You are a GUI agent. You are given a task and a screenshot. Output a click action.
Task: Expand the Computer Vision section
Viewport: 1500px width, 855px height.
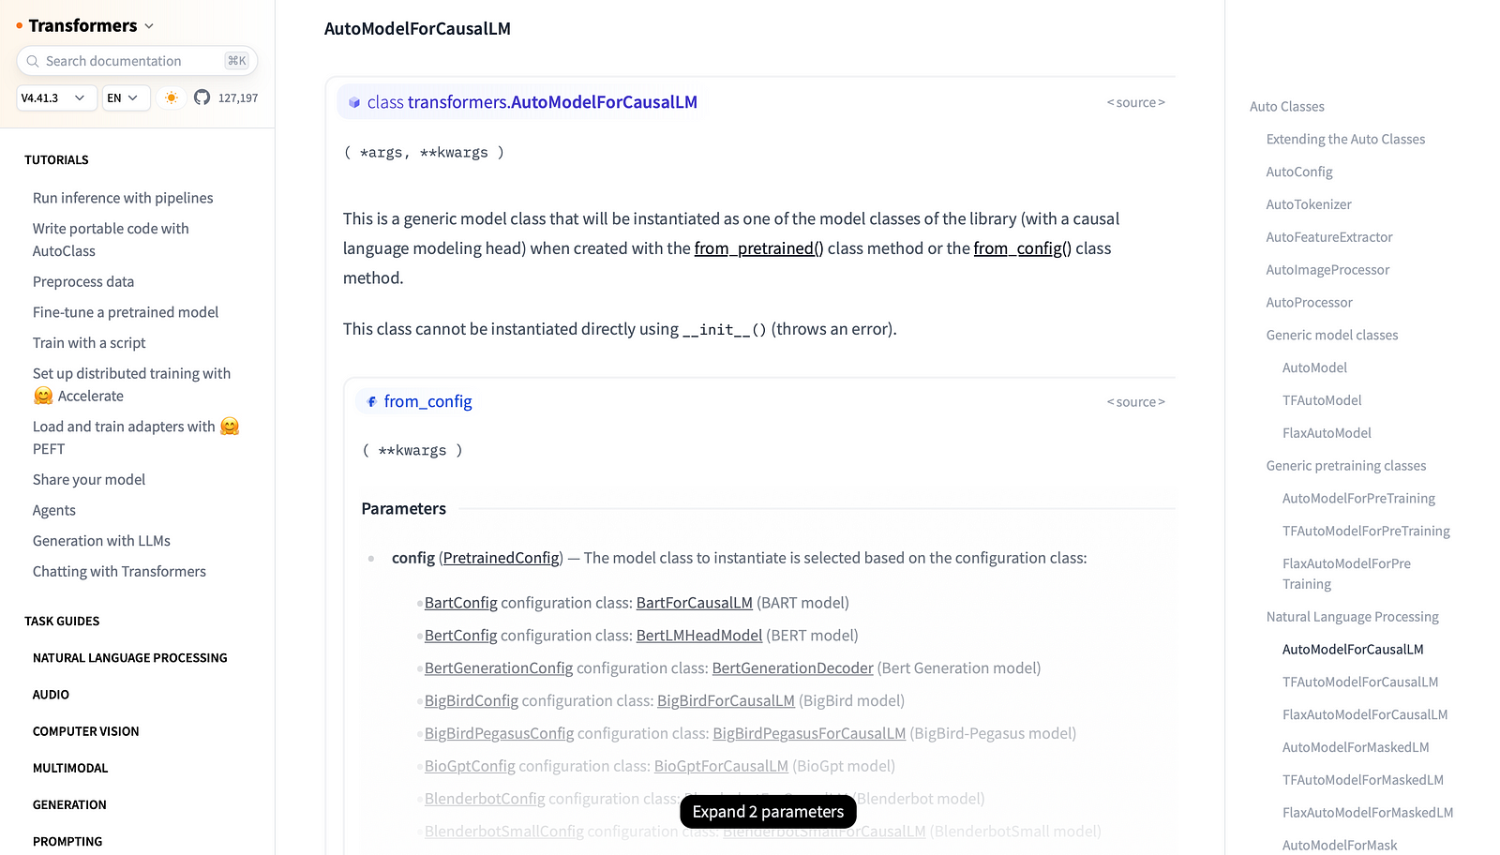coord(85,731)
